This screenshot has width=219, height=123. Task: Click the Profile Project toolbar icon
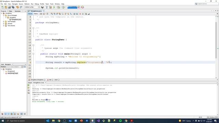(x=63, y=7)
